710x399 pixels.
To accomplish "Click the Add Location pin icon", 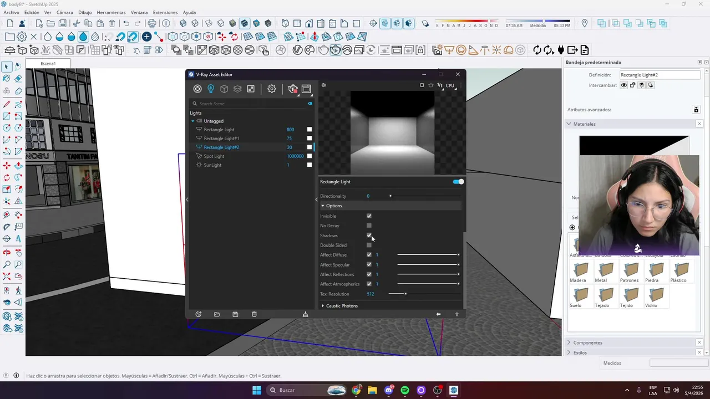I will click(585, 23).
